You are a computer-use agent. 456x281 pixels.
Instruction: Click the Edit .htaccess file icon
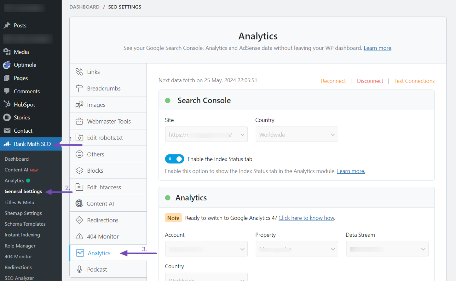79,187
